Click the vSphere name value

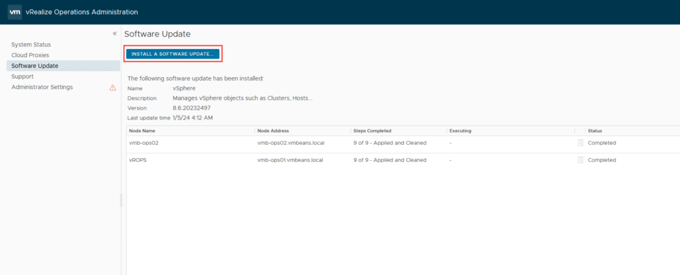coord(185,88)
